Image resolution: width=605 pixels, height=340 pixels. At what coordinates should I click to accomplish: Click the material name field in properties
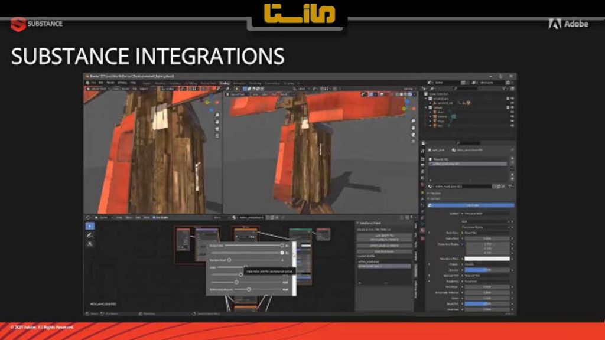coord(463,186)
